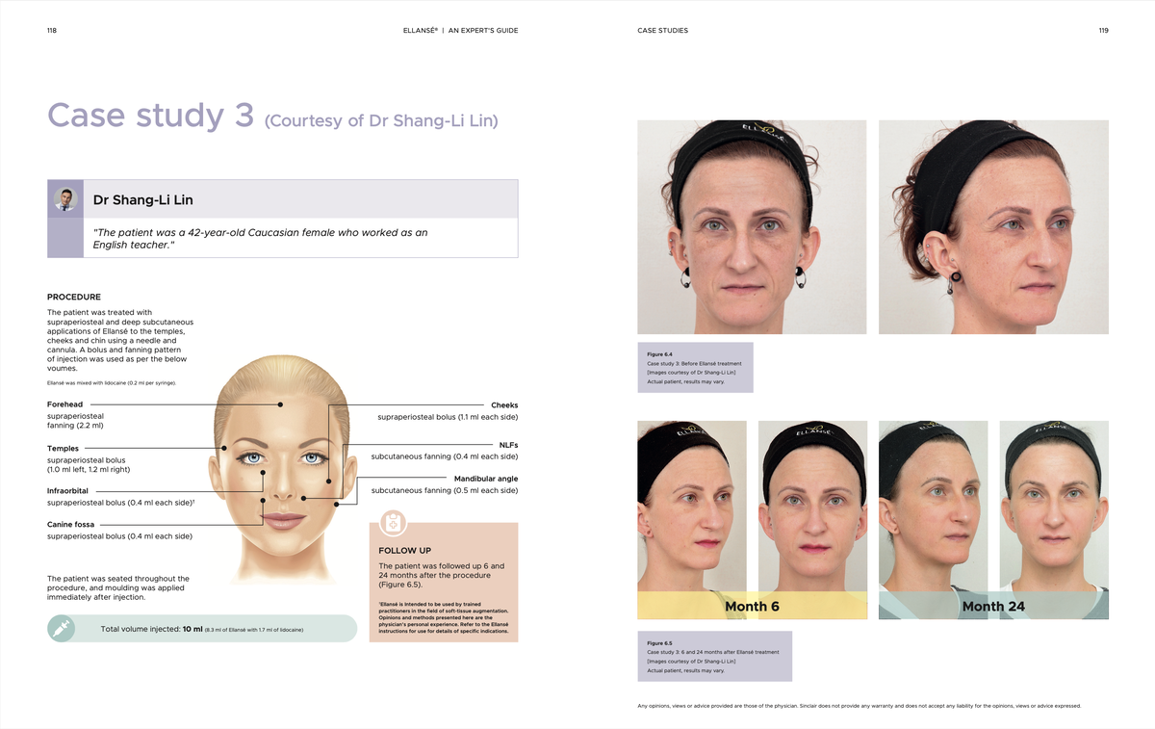Click the 'Total volume injected: 10 ml' text

click(151, 629)
